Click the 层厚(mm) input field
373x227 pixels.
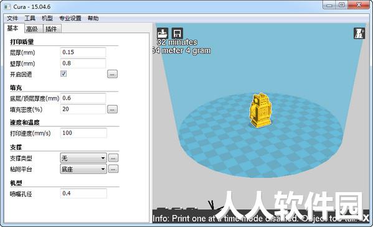coord(83,52)
